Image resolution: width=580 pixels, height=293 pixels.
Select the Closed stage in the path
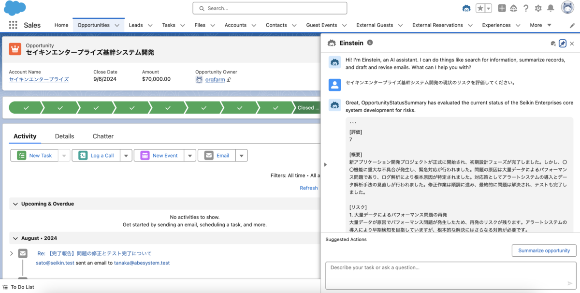pos(306,108)
